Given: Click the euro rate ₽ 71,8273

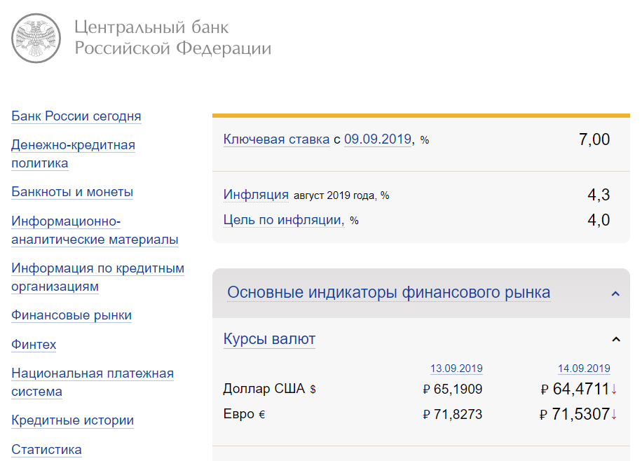Looking at the screenshot, I should click(453, 414).
